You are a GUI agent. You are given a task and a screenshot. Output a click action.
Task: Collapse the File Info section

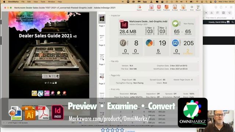click(x=109, y=61)
